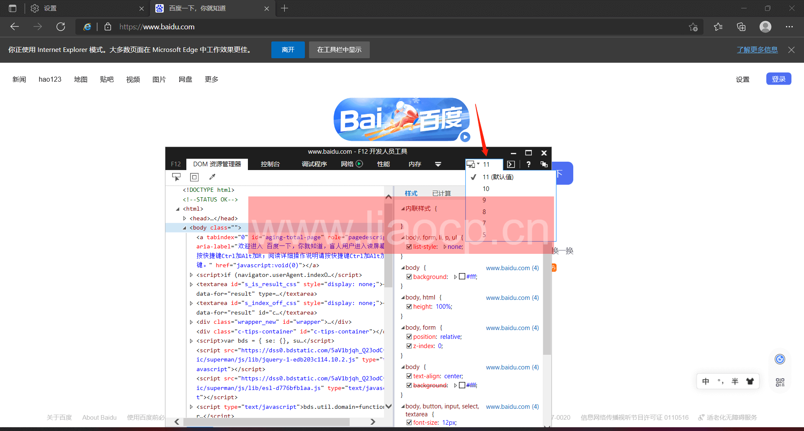The width and height of the screenshot is (804, 431).
Task: Collapse the body class element node
Action: 184,228
